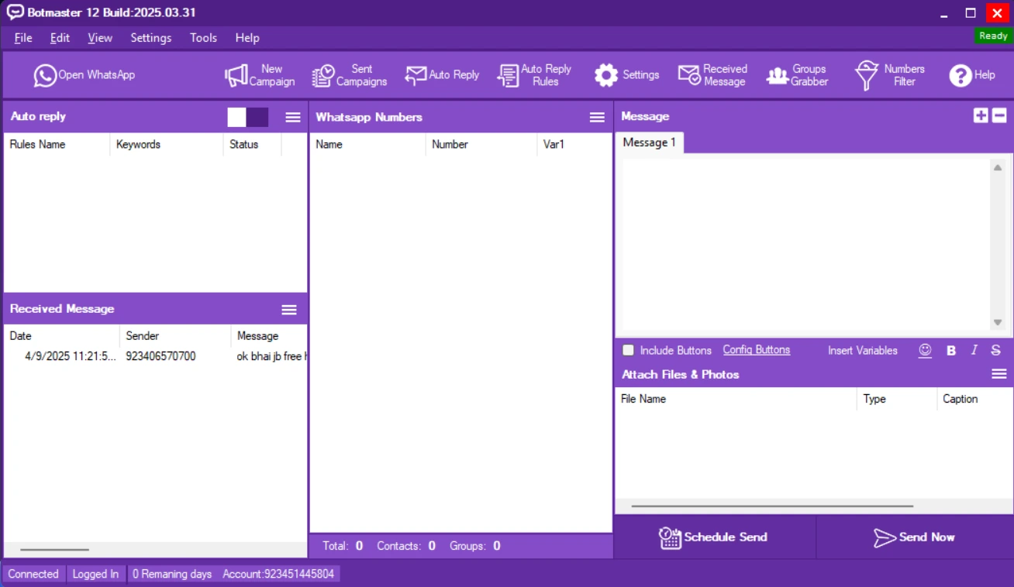The width and height of the screenshot is (1014, 587).
Task: Open the Whatsapp Numbers panel hamburger menu
Action: point(597,117)
